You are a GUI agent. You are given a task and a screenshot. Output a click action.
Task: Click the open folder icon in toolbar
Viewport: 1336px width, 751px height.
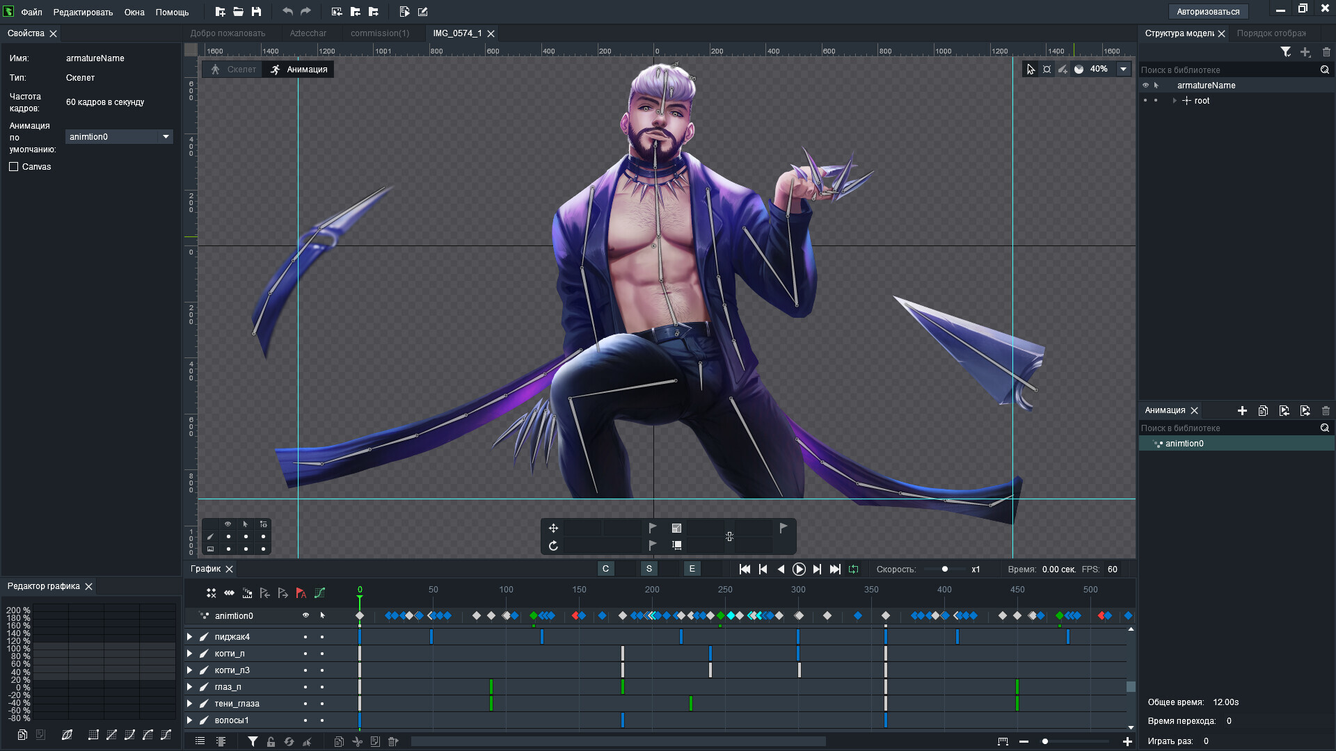pos(238,12)
